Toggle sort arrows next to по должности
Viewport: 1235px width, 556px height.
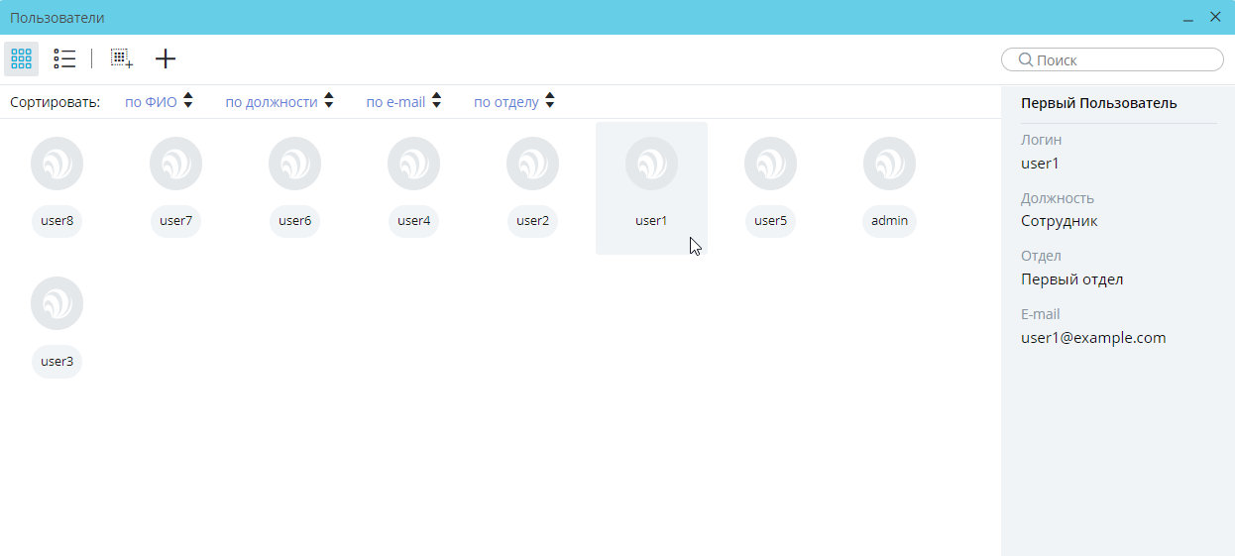click(329, 101)
